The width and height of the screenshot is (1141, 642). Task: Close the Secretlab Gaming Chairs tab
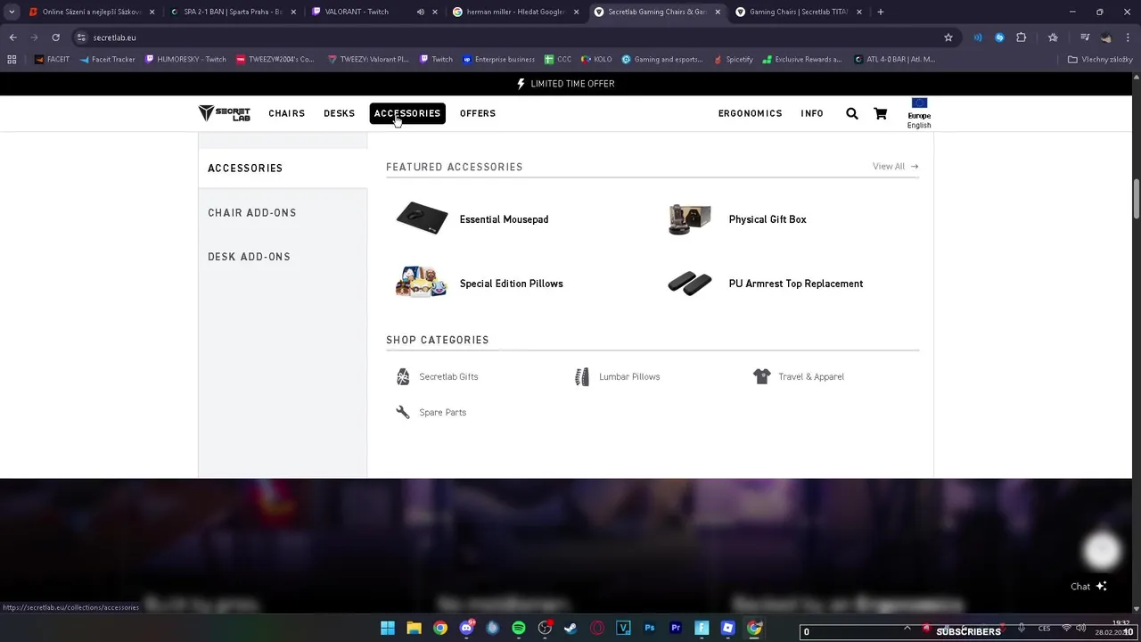click(718, 12)
